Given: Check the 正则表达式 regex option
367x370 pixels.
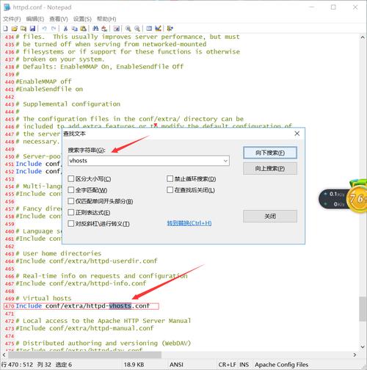Looking at the screenshot, I should (x=71, y=212).
